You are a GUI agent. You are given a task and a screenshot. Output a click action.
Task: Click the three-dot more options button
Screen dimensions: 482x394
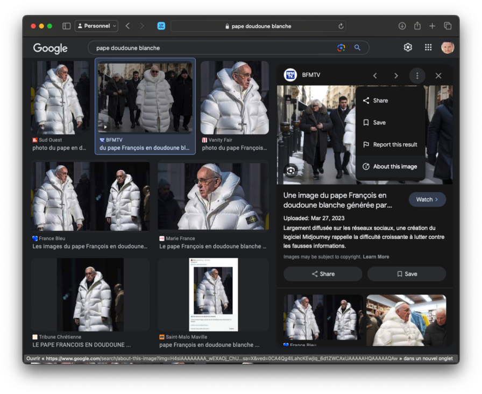[417, 76]
